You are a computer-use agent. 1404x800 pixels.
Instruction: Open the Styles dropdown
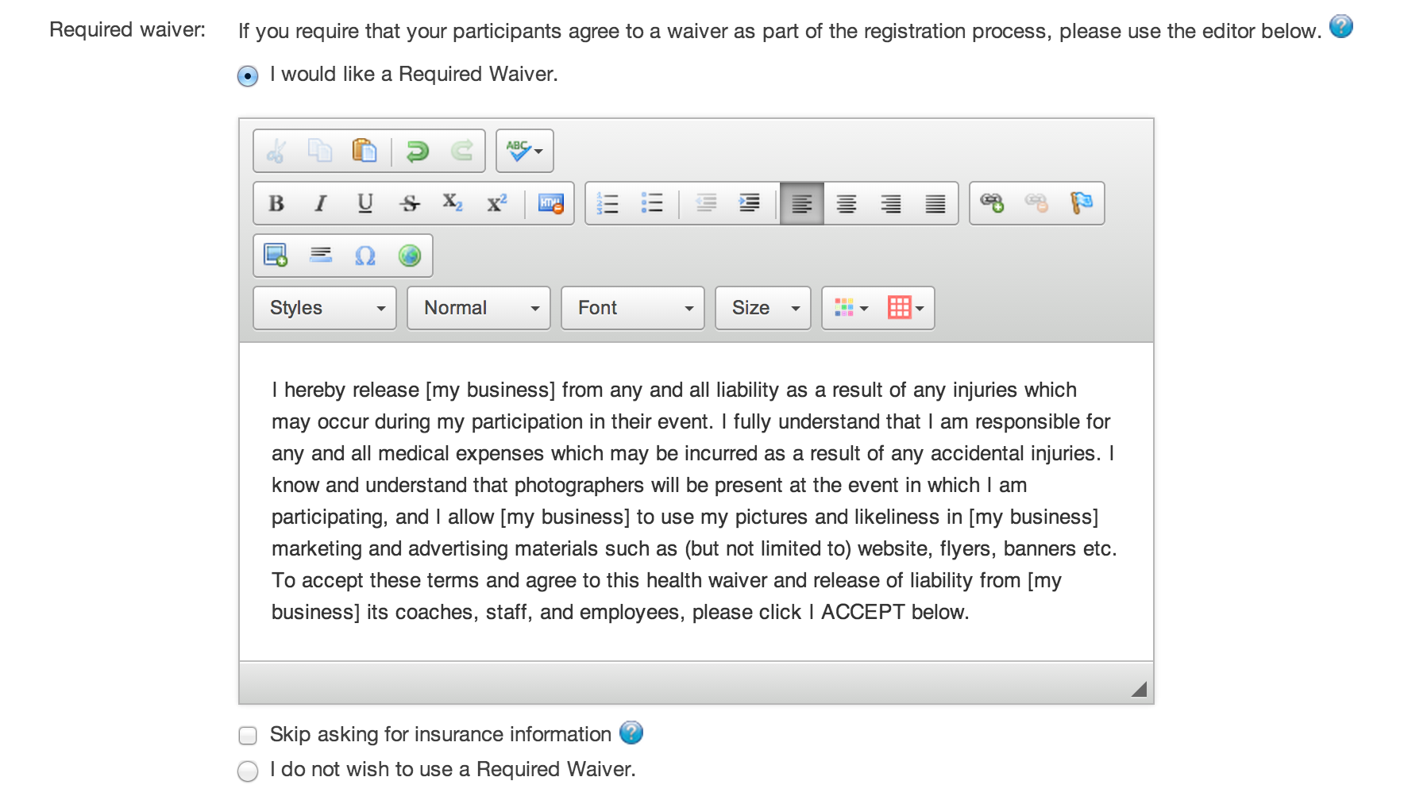click(x=325, y=308)
